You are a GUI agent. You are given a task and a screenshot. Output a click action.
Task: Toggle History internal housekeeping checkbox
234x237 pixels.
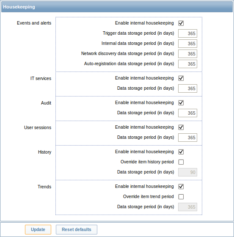[181, 152]
